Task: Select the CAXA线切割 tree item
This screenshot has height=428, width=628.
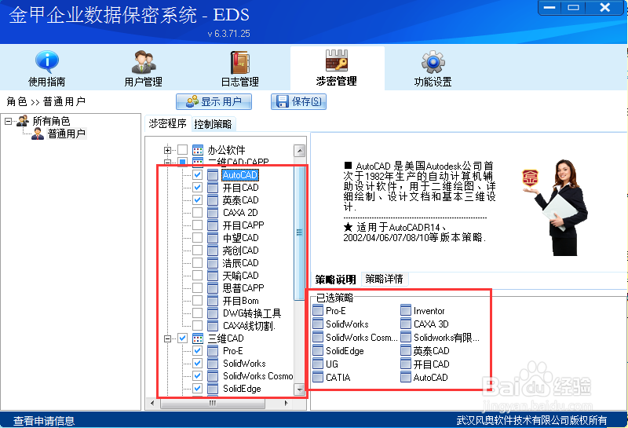Action: pyautogui.click(x=249, y=325)
